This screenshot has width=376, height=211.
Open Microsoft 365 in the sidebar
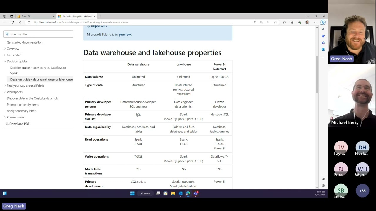(x=323, y=43)
